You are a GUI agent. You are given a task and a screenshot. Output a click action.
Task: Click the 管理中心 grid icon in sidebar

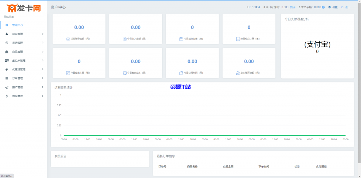pyautogui.click(x=7, y=25)
